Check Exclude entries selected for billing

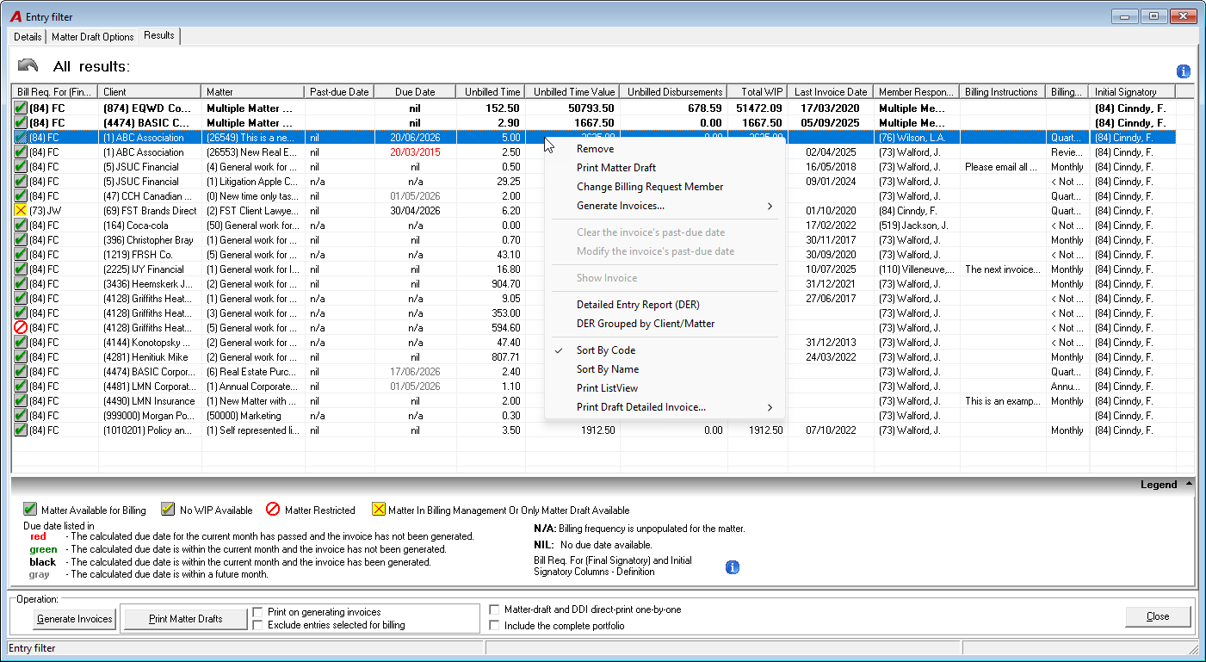(x=257, y=625)
